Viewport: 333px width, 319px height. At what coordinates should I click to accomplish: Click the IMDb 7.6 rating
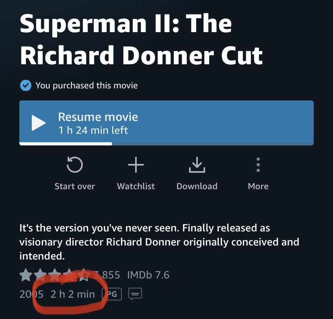pyautogui.click(x=148, y=275)
